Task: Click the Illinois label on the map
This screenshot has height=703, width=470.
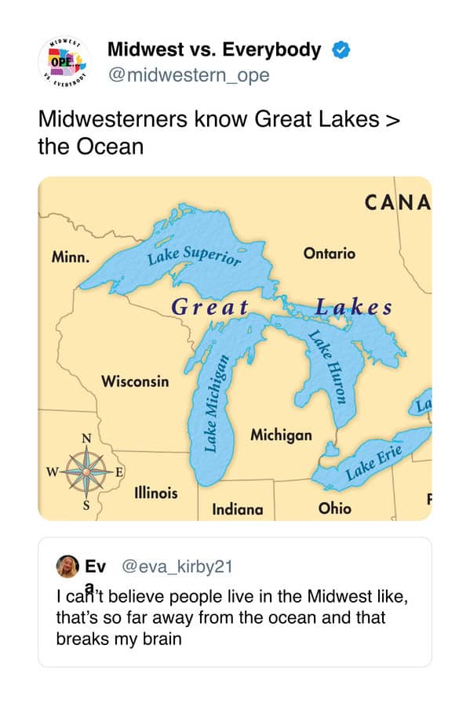Action: click(156, 493)
